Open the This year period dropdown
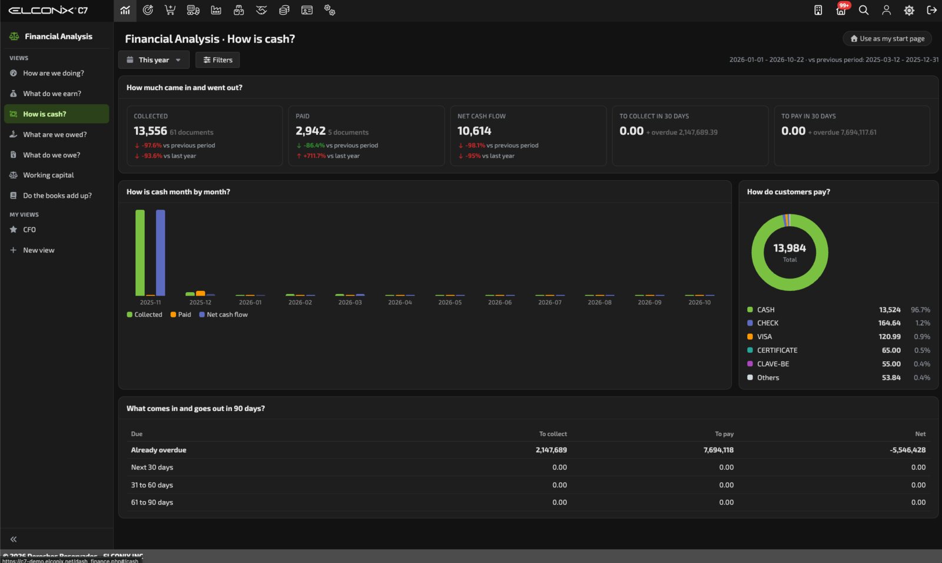The image size is (942, 563). point(154,59)
